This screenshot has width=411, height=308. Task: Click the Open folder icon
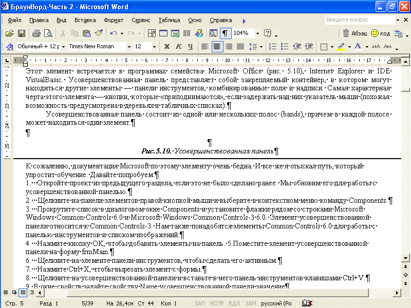(9, 33)
